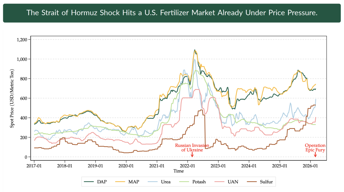Click the Time axis label
Viewport: 344px width, 192px height.
click(x=178, y=171)
